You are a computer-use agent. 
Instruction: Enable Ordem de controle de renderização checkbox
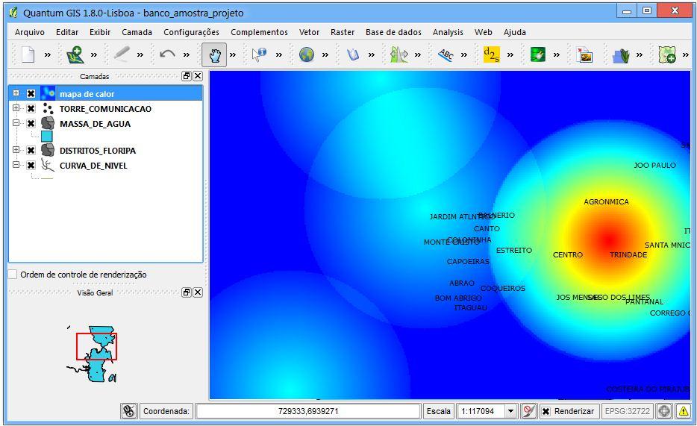(13, 275)
